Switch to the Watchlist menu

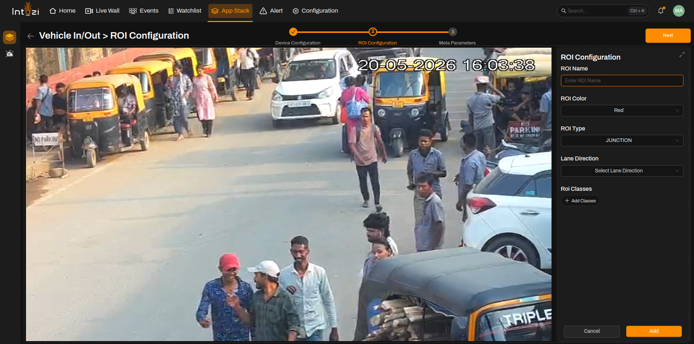(x=185, y=11)
